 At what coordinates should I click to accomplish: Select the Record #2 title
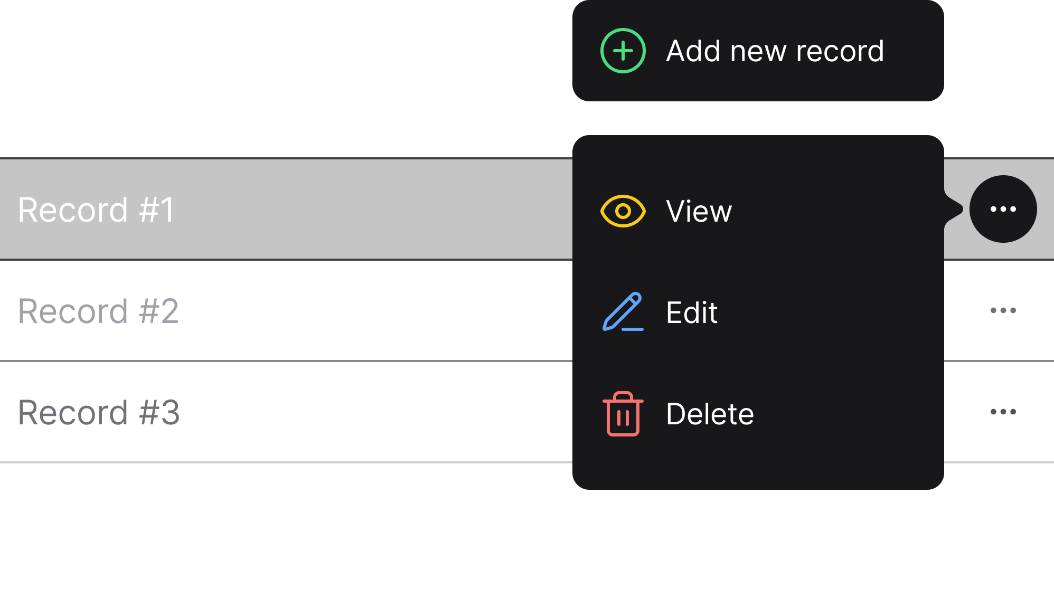click(x=98, y=311)
